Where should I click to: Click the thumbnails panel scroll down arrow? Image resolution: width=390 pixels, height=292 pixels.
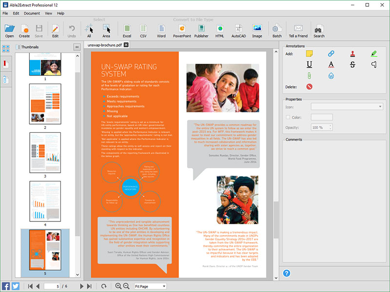coord(78,274)
